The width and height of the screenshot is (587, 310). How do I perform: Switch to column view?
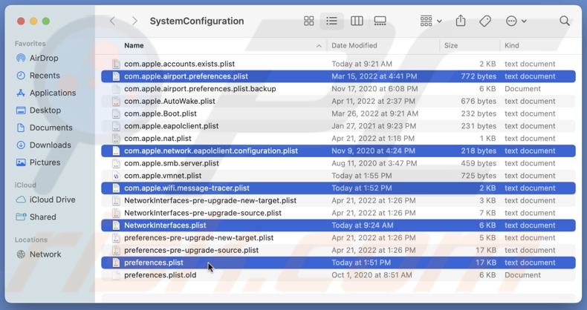357,21
